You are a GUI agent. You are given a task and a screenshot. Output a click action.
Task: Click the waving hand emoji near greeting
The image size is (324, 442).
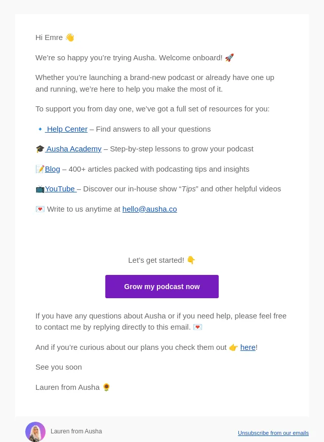tap(70, 37)
